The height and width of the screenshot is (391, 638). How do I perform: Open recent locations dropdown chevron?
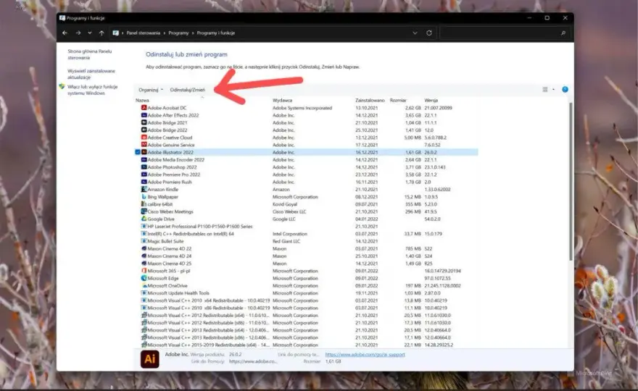(89, 33)
